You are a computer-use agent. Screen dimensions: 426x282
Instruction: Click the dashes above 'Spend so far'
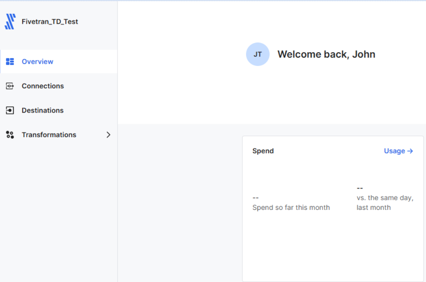256,197
